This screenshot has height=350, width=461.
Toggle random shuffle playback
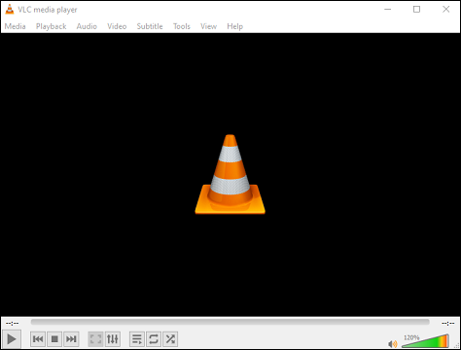coord(170,339)
